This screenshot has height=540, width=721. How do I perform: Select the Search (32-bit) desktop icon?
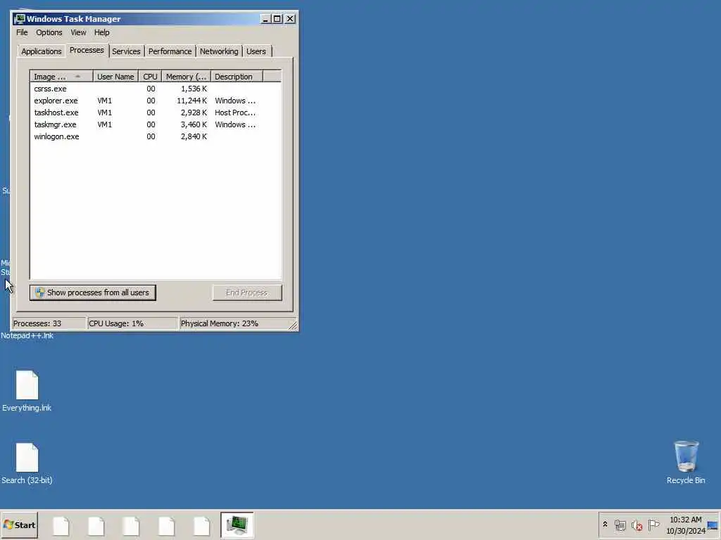coord(27,464)
